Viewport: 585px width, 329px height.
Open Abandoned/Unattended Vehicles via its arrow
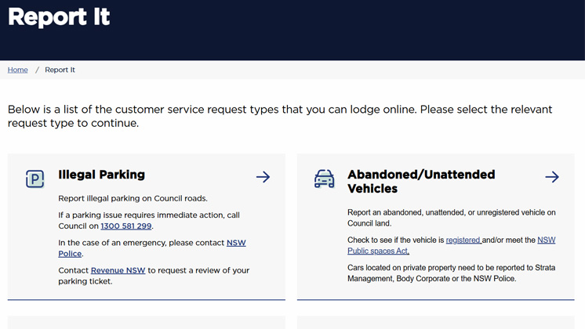[552, 176]
